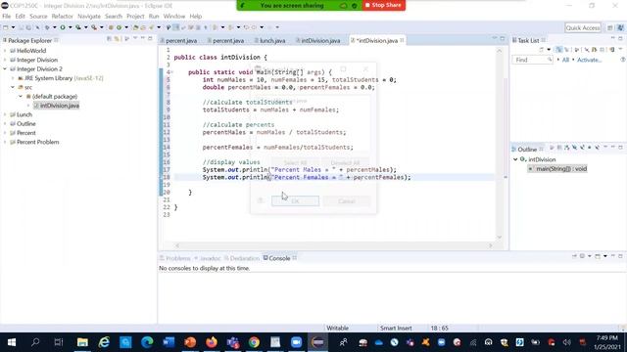Image resolution: width=627 pixels, height=352 pixels.
Task: Click editor horizontal scrollbar
Action: coord(334,245)
